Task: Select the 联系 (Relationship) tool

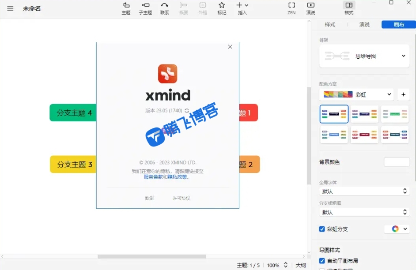Action: pyautogui.click(x=165, y=8)
